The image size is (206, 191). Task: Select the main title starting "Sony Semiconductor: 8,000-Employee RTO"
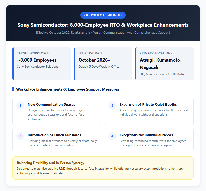coord(103,25)
